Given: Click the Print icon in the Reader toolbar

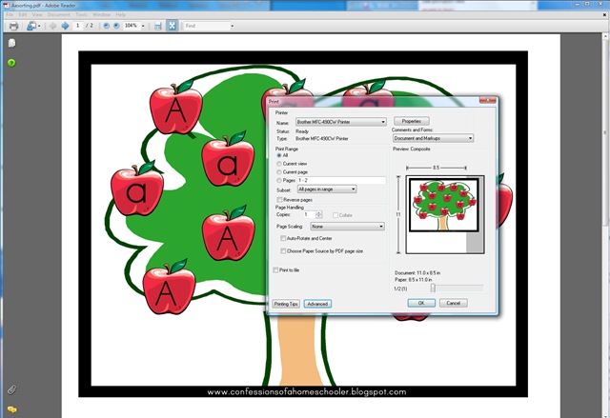Looking at the screenshot, I should pyautogui.click(x=13, y=26).
